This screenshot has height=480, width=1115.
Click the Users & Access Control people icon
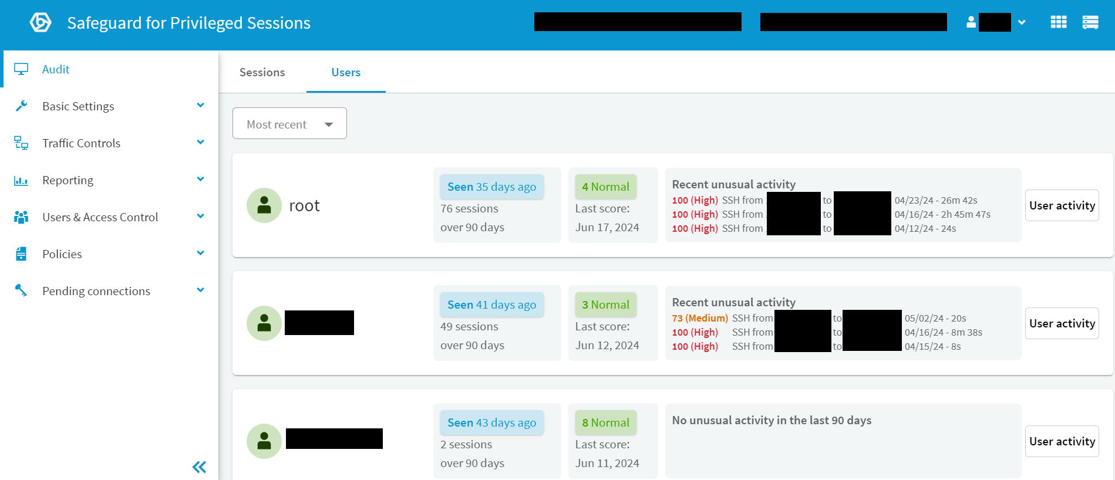(21, 217)
